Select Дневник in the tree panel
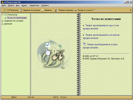Viewport: 133px width, 100px height. (x=8, y=24)
